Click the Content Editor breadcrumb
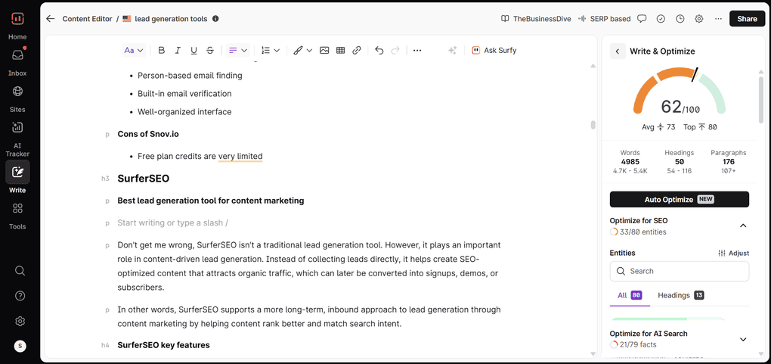 [x=86, y=19]
